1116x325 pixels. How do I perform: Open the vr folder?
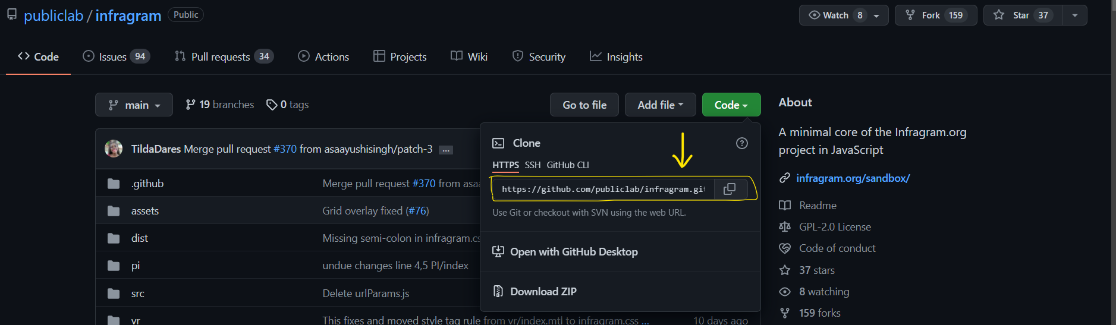(136, 320)
